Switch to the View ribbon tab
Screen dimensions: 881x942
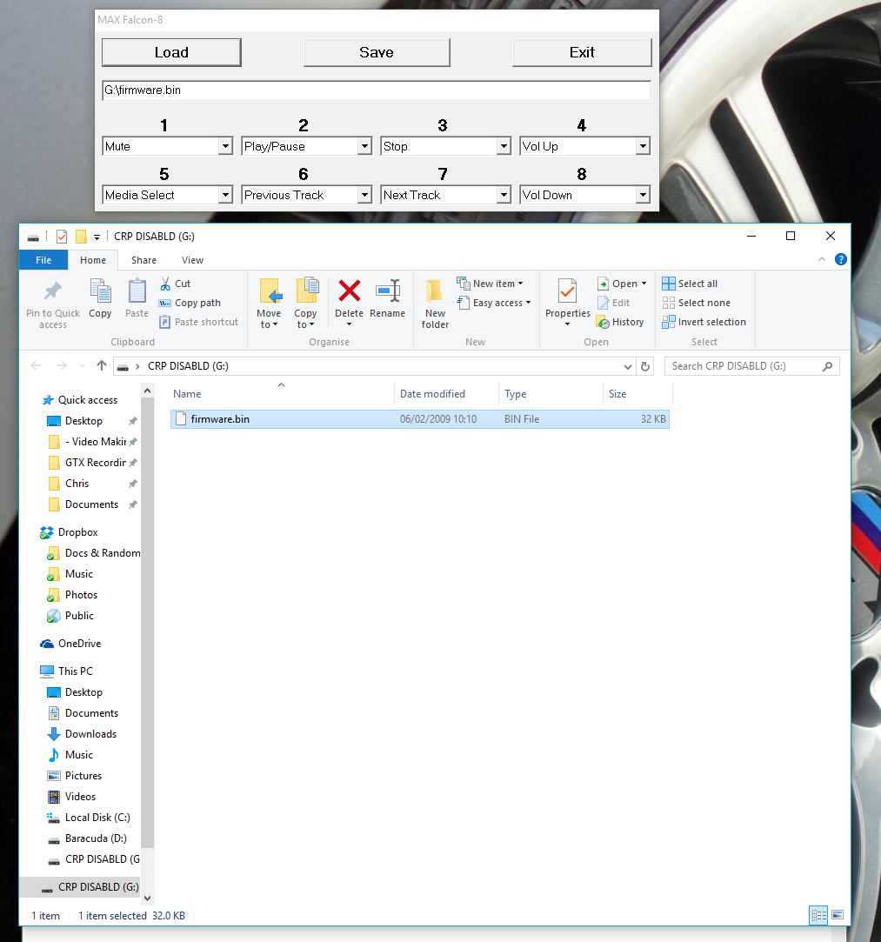click(192, 260)
